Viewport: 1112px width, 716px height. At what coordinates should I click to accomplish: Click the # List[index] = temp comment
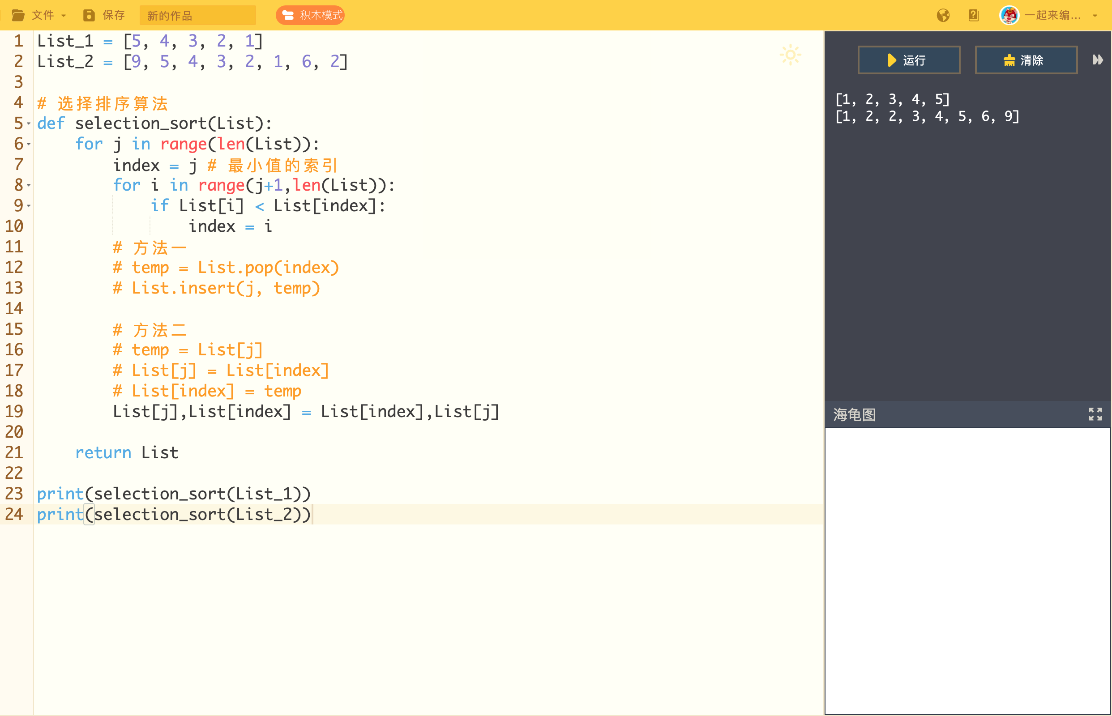[207, 391]
